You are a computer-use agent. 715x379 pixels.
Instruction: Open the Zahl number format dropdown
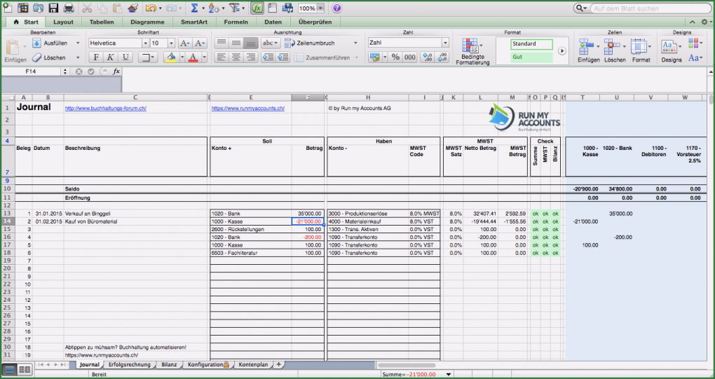pos(445,43)
